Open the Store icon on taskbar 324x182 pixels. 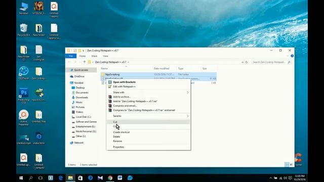coord(80,178)
